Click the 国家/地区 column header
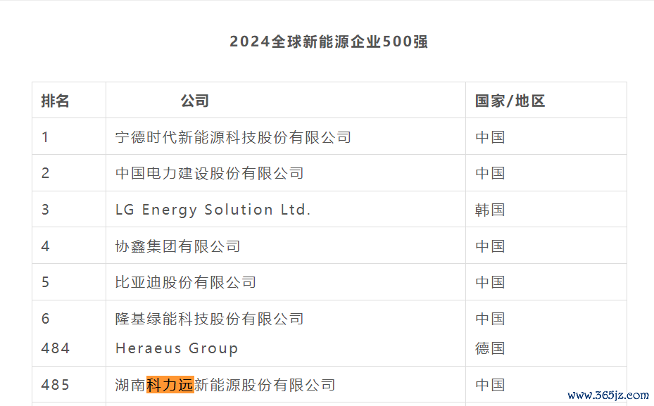This screenshot has height=406, width=654. coord(510,101)
